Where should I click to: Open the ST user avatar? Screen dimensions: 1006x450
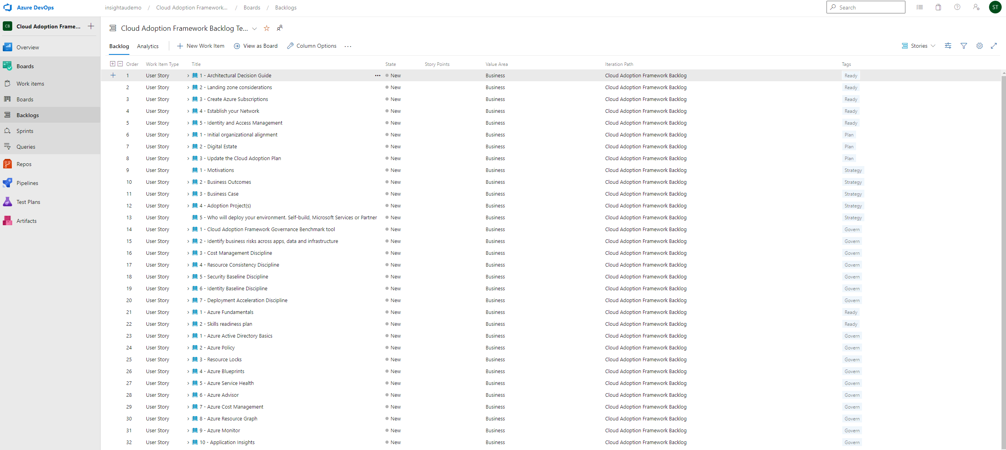tap(995, 7)
